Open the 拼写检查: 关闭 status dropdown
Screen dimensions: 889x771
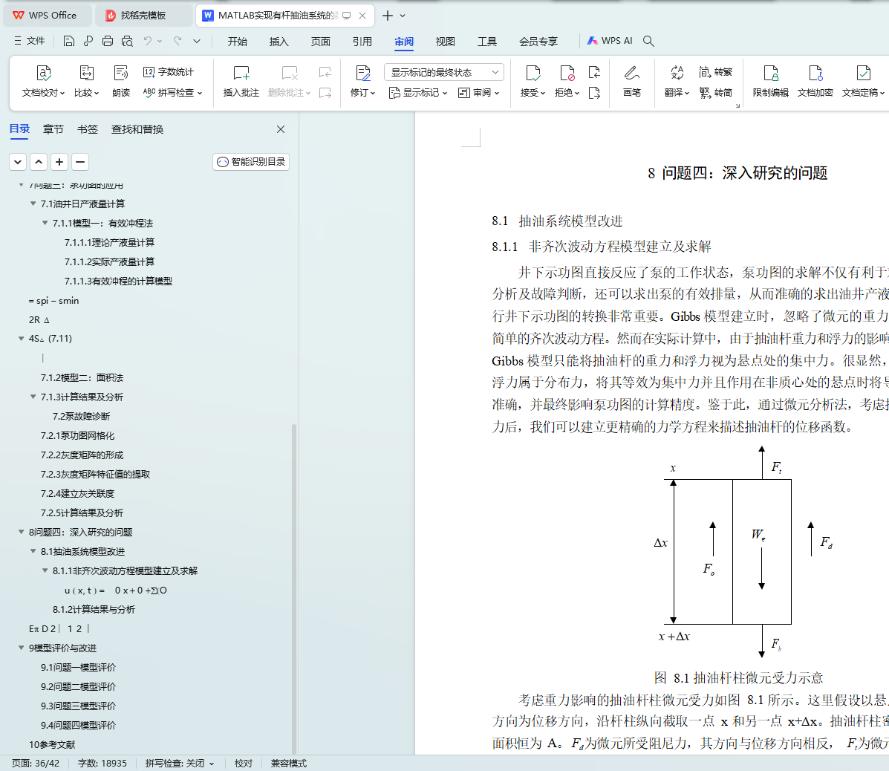tap(180, 763)
